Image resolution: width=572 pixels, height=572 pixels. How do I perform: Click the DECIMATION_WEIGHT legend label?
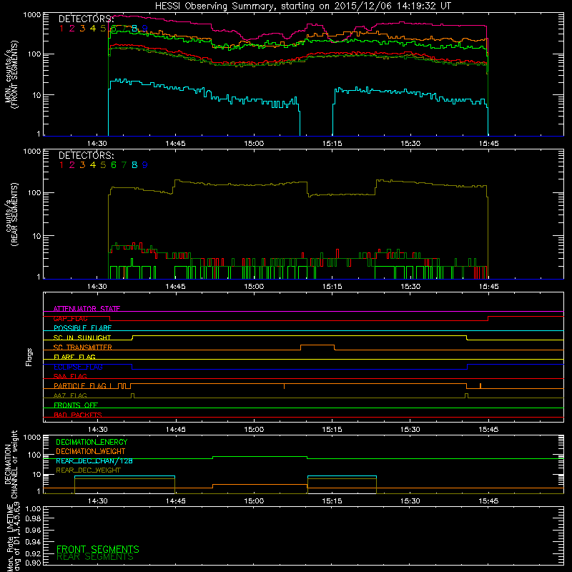91,451
